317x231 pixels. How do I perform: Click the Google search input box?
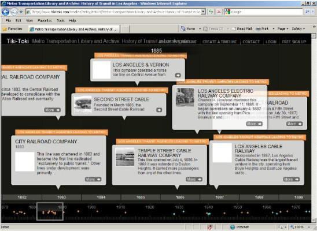pyautogui.click(x=266, y=12)
